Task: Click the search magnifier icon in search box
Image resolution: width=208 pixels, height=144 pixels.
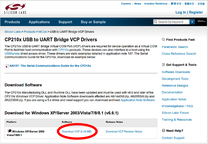Action: 156,22
